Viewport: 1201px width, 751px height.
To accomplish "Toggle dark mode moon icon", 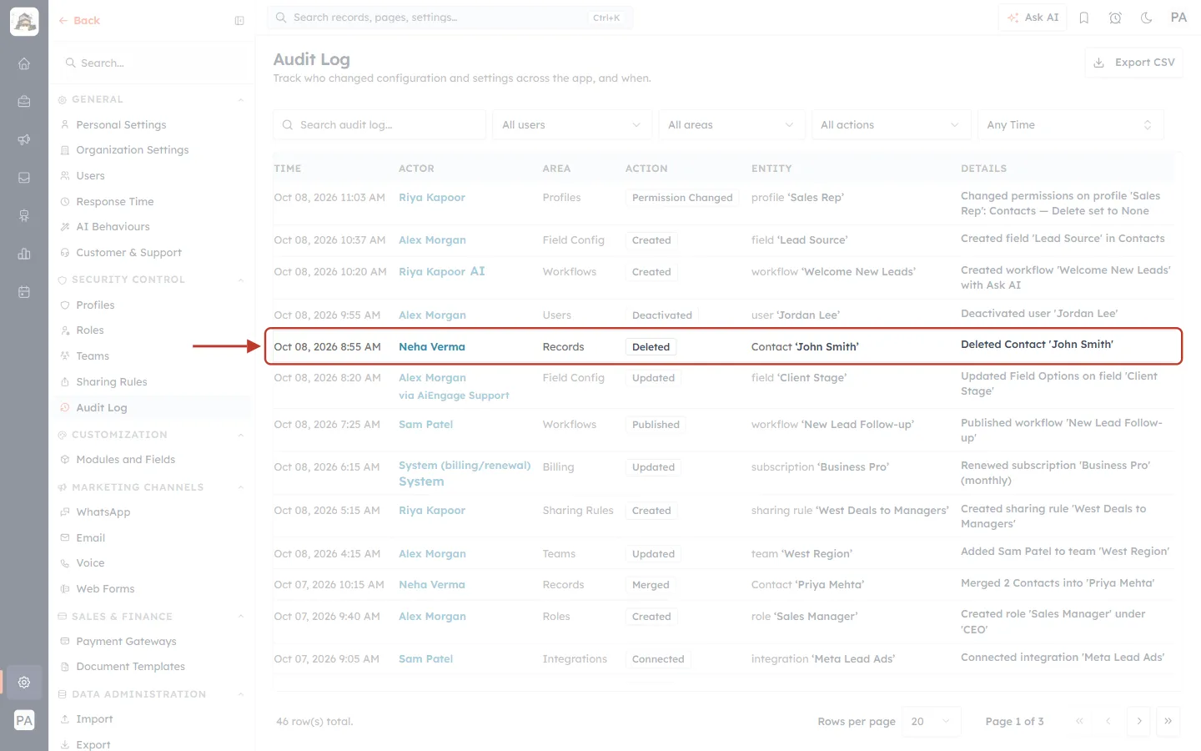I will (x=1147, y=18).
